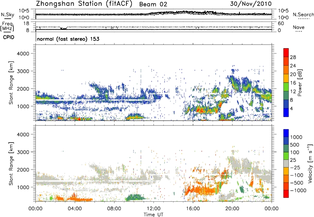Click the 'Beam 02' label
314x217 pixels.
click(153, 4)
